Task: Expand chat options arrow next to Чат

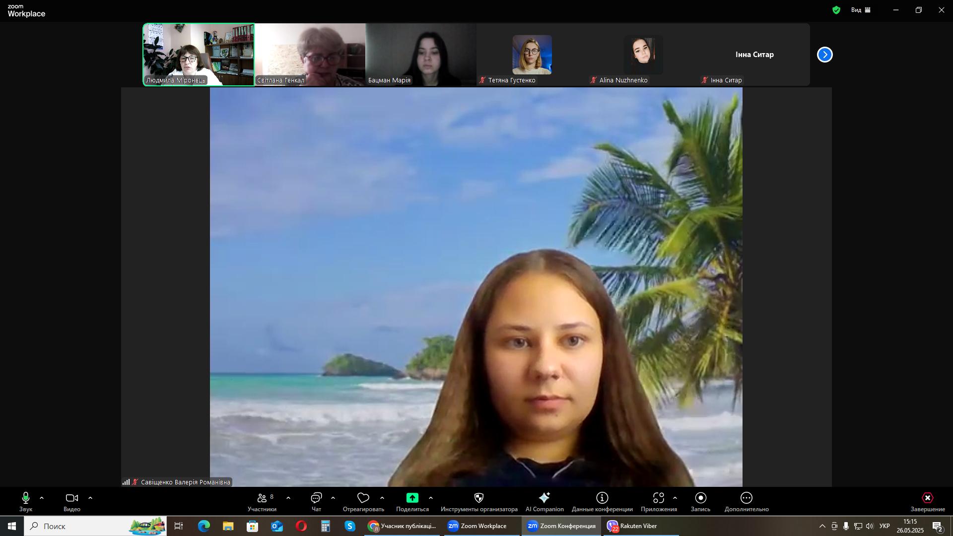Action: click(333, 498)
